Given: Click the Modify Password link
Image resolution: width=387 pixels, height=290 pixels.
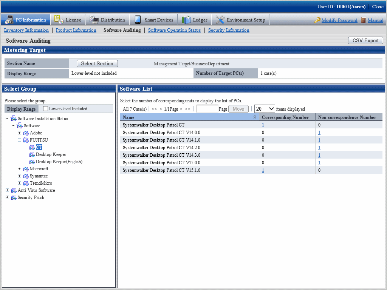Looking at the screenshot, I should click(x=339, y=20).
